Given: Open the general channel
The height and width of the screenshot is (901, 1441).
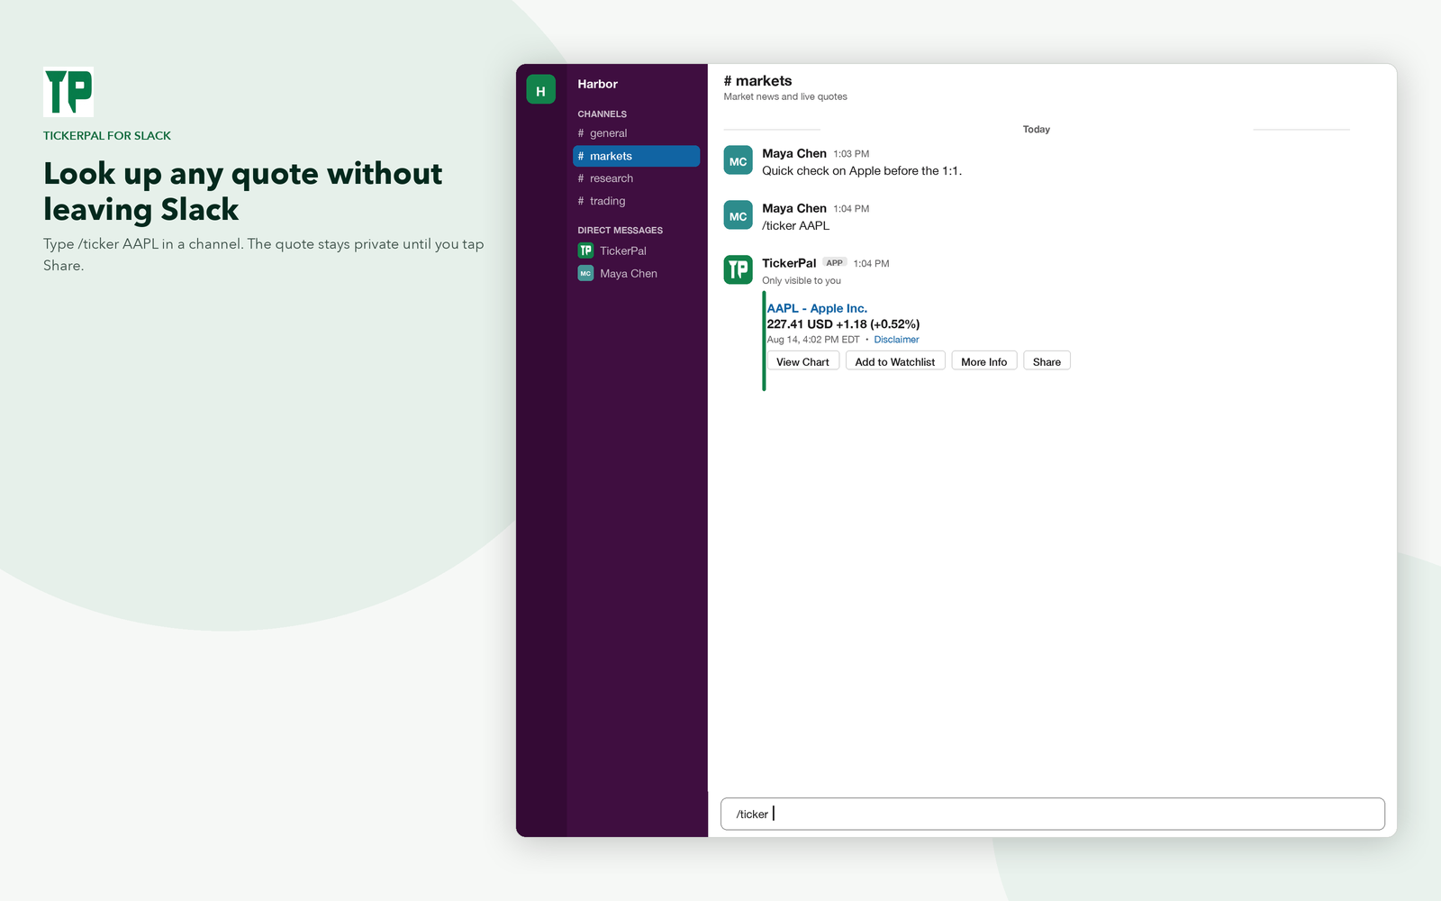Looking at the screenshot, I should point(636,133).
